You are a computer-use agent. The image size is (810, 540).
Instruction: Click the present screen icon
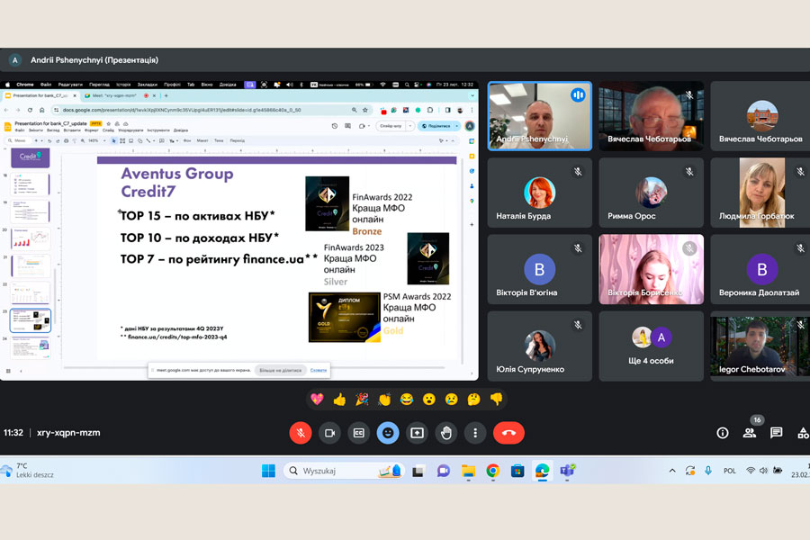417,433
